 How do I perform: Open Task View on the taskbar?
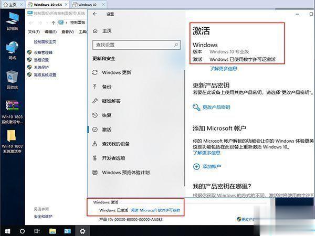(37, 231)
